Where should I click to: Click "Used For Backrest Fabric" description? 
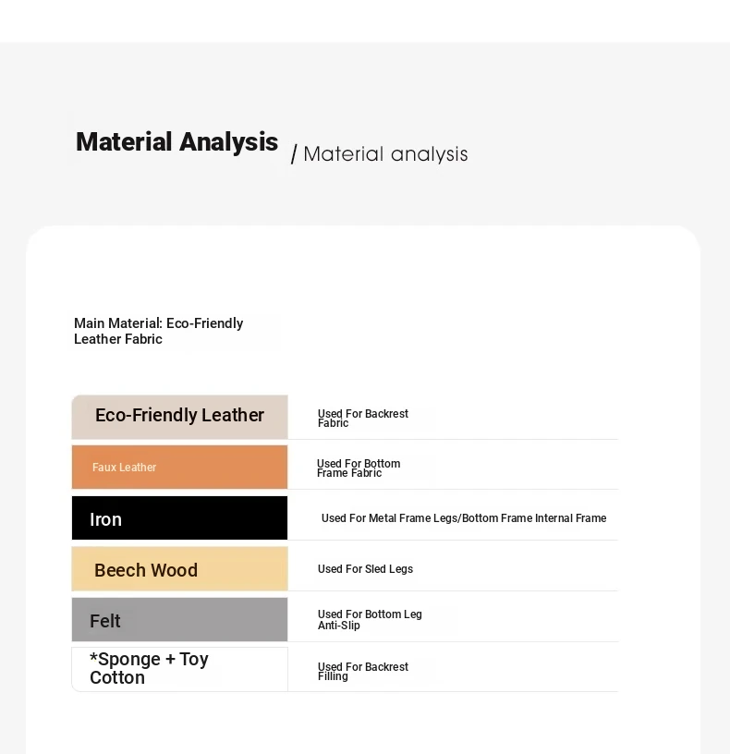(x=363, y=419)
